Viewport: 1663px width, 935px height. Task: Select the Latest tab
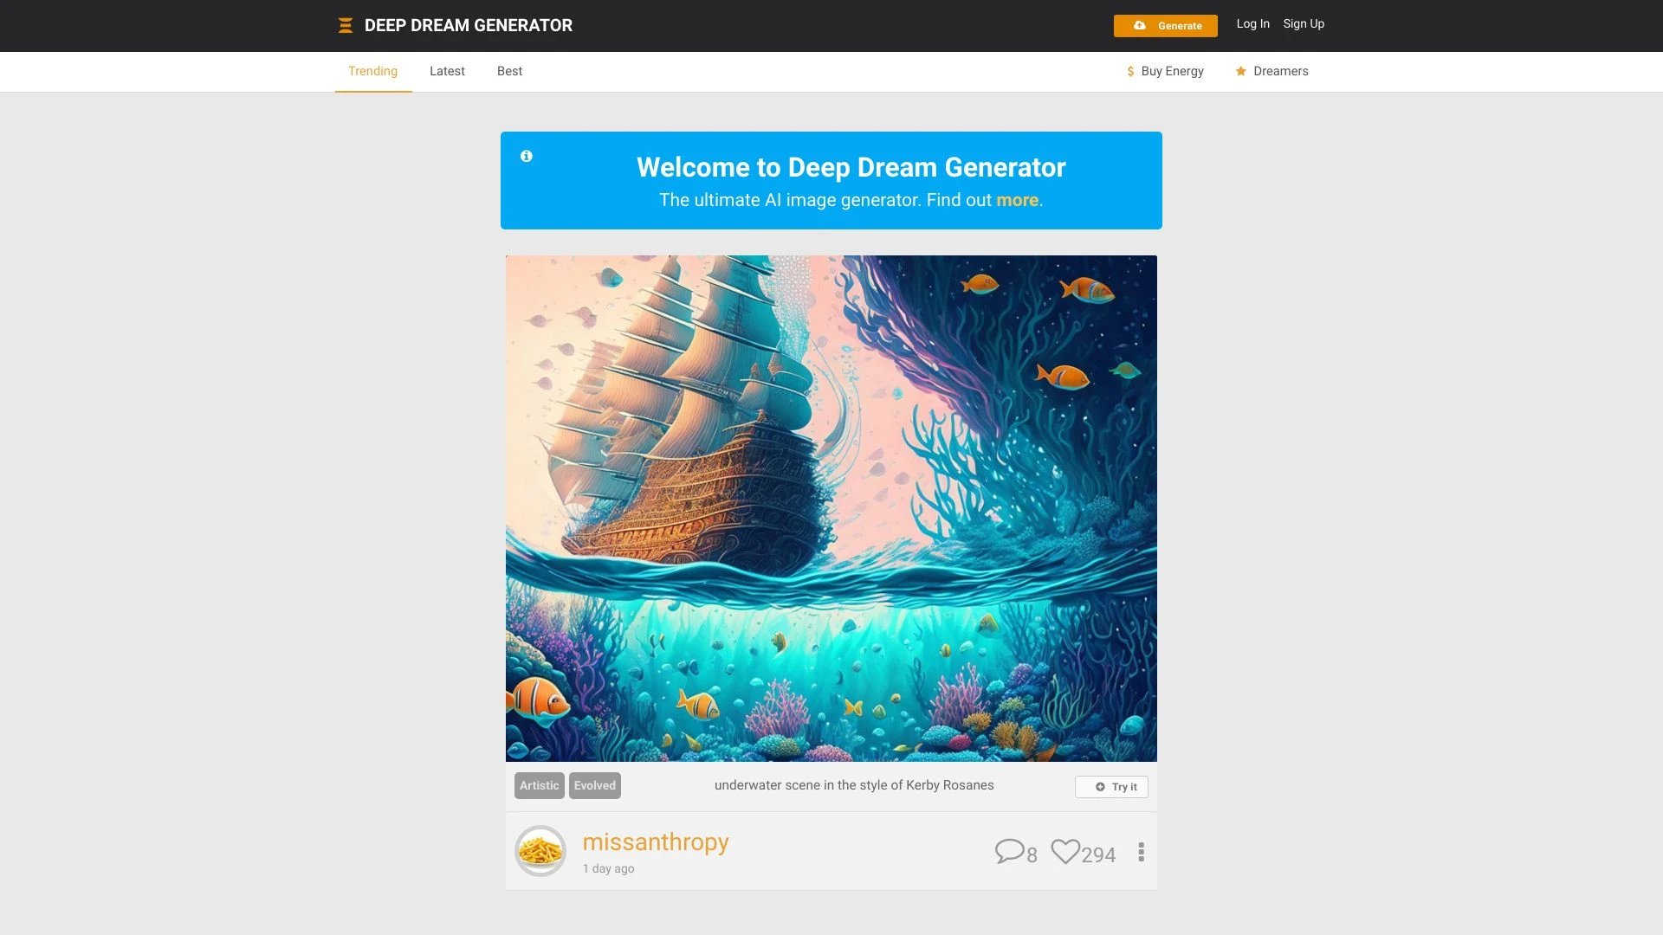coord(447,71)
